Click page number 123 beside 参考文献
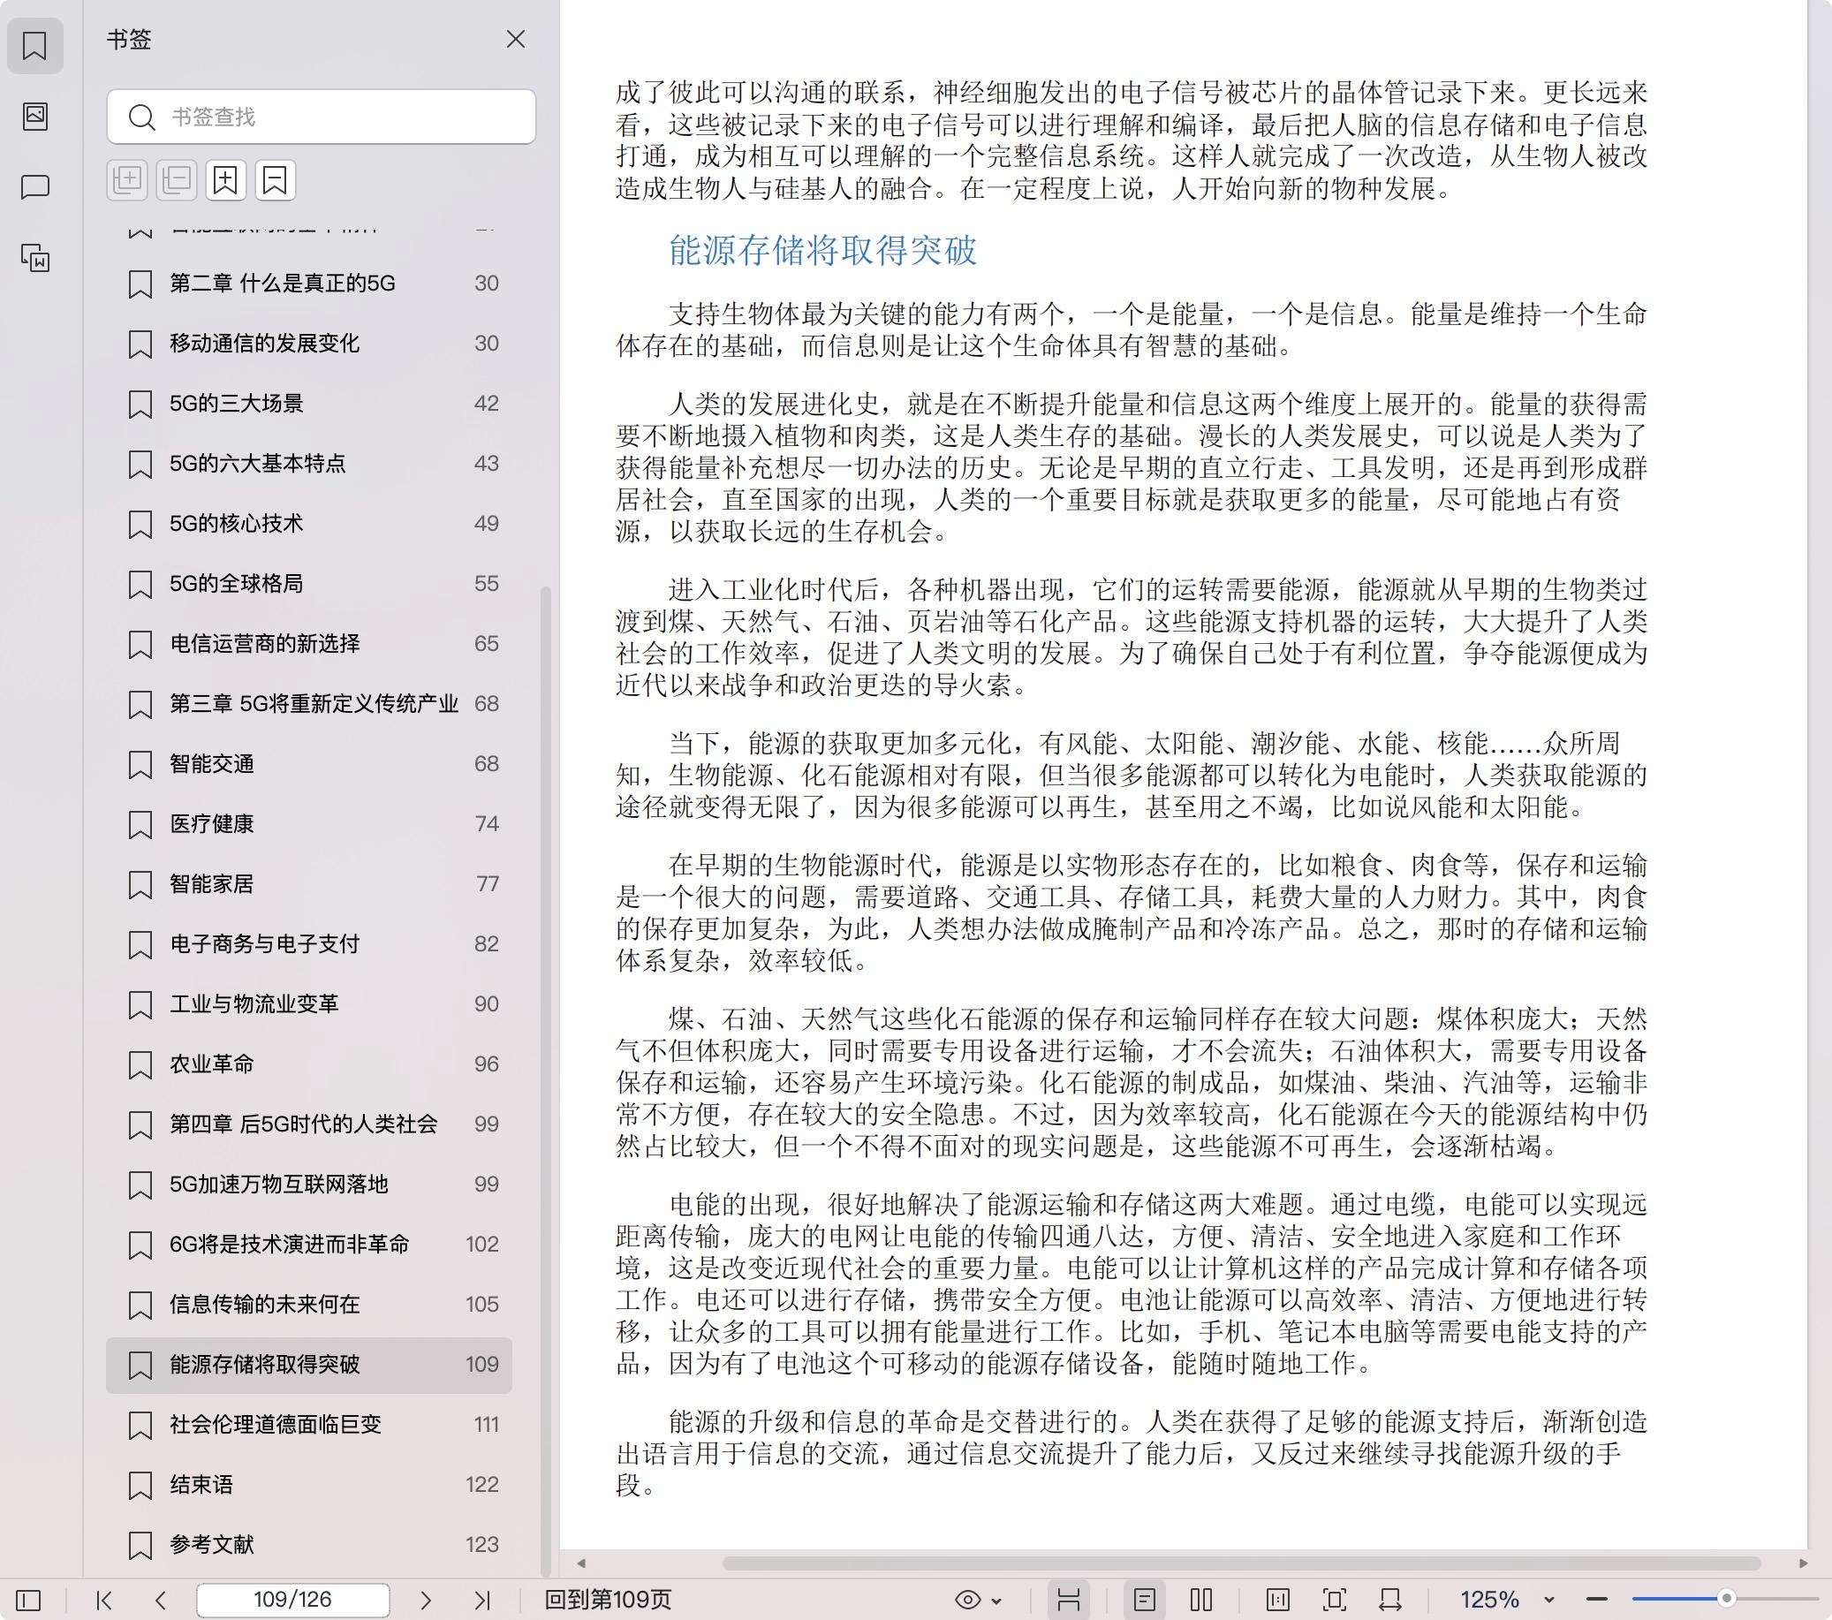The height and width of the screenshot is (1620, 1832). click(482, 1545)
